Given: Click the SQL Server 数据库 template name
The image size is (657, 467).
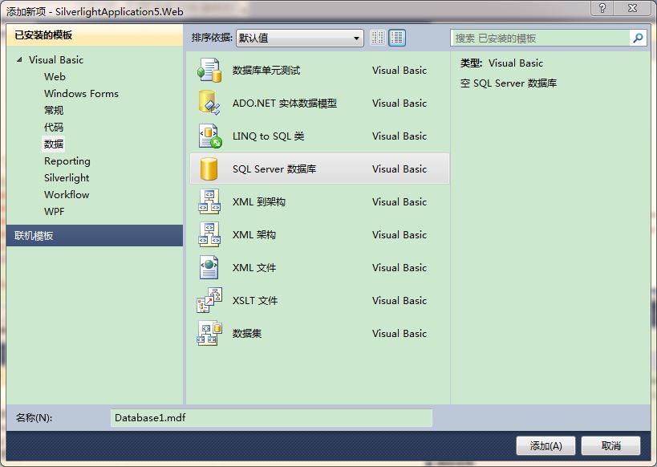Looking at the screenshot, I should [x=274, y=169].
